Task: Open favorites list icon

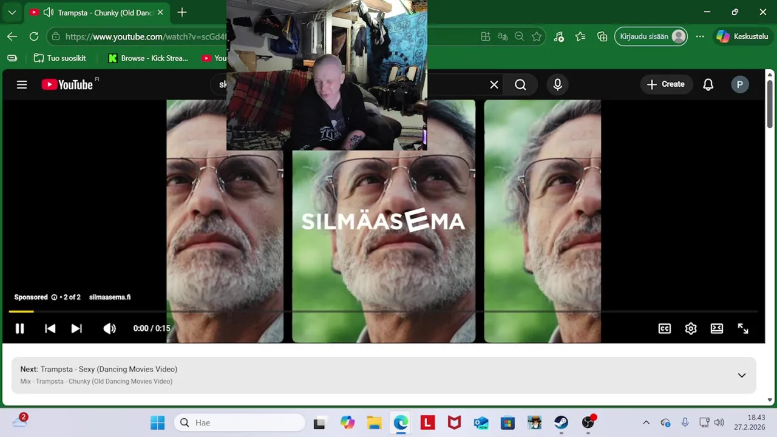Action: coord(580,36)
